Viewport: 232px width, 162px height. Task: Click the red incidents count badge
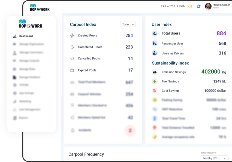click(x=130, y=130)
